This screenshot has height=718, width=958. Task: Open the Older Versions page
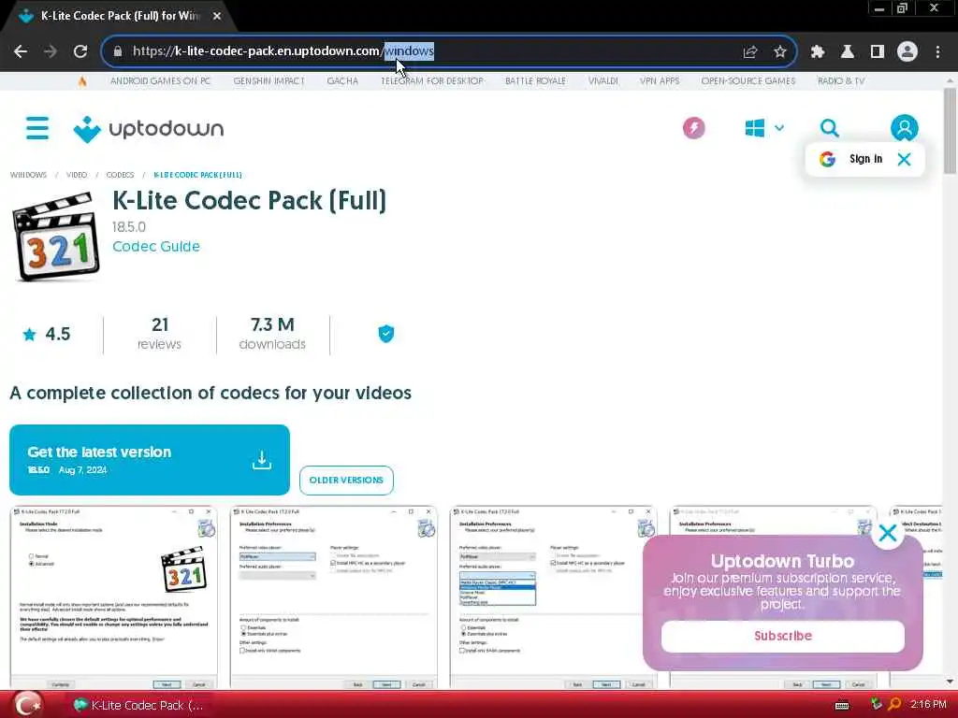346,481
